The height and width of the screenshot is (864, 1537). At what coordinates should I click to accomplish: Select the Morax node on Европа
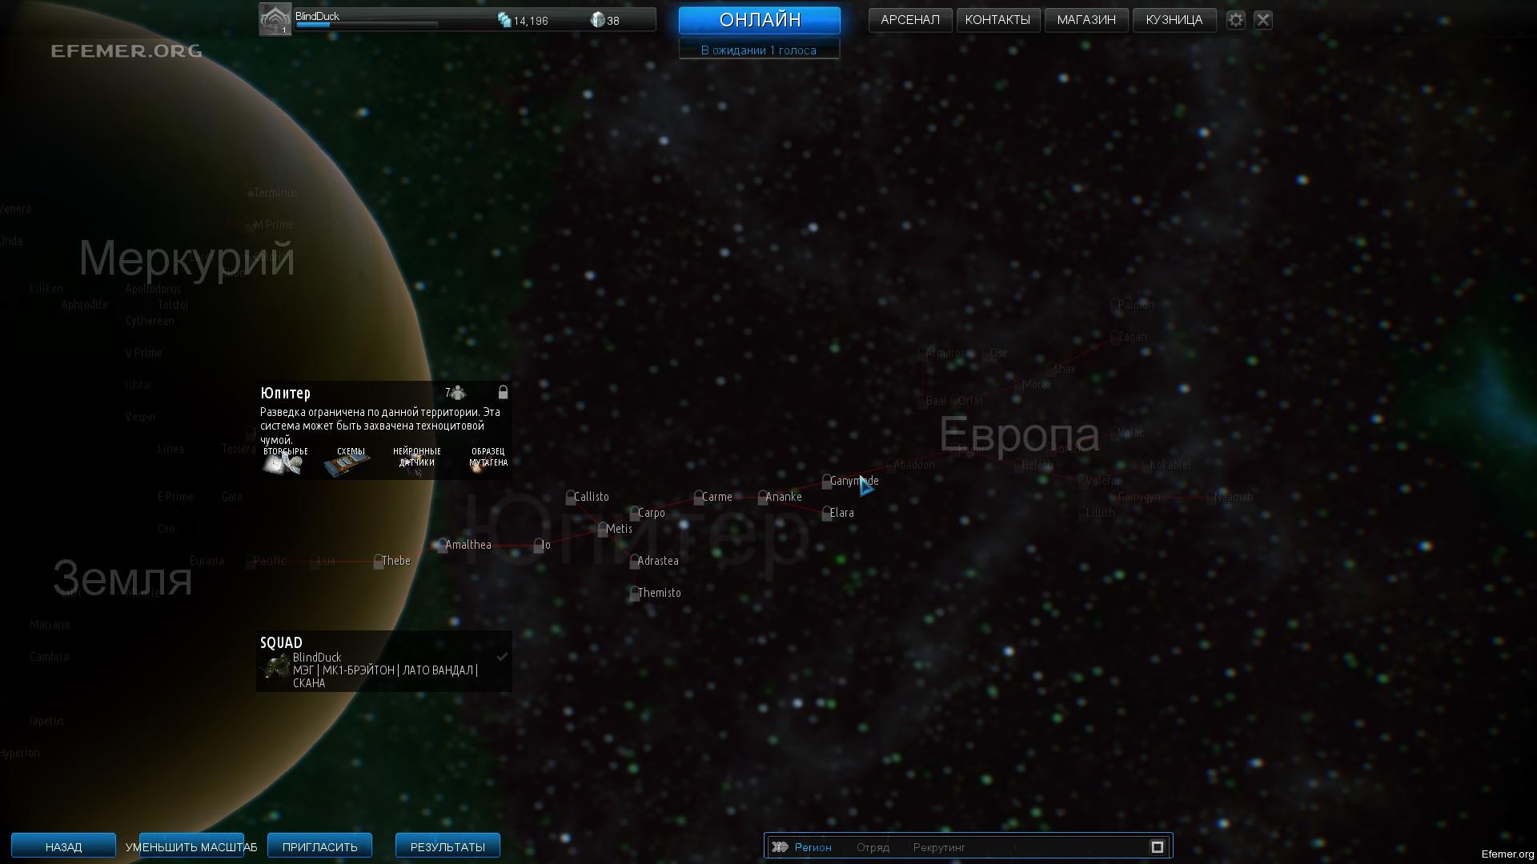click(1035, 385)
